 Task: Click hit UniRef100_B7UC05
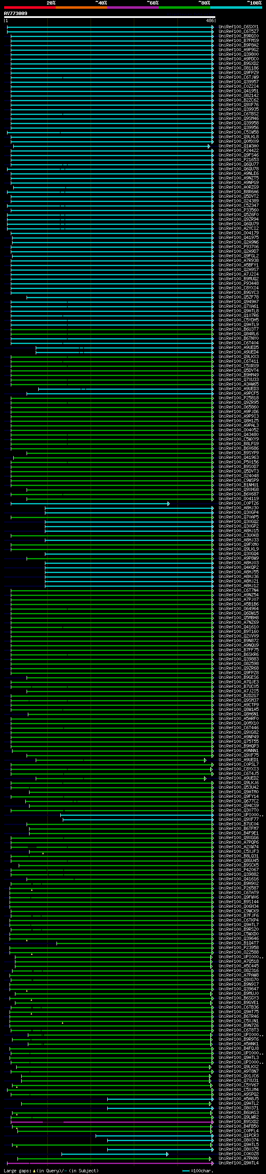238,687
